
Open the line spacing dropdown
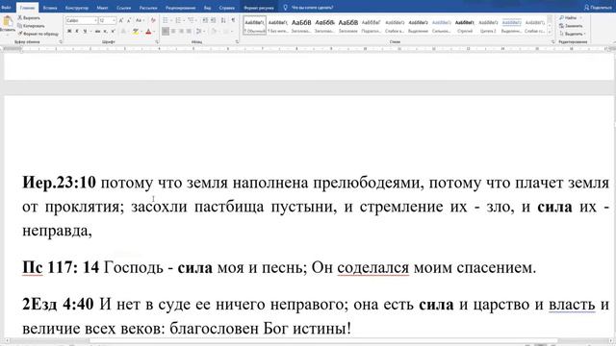pos(199,31)
